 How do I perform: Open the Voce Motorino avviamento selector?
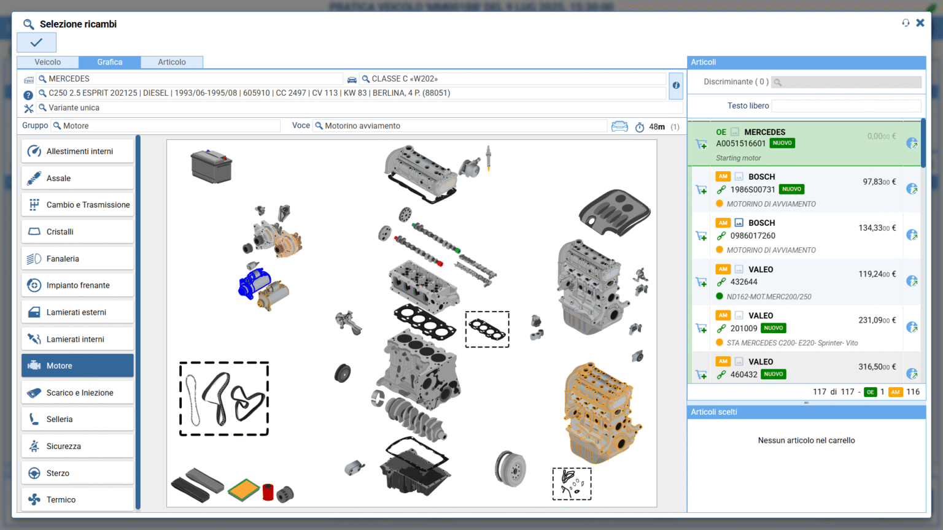[x=460, y=126]
